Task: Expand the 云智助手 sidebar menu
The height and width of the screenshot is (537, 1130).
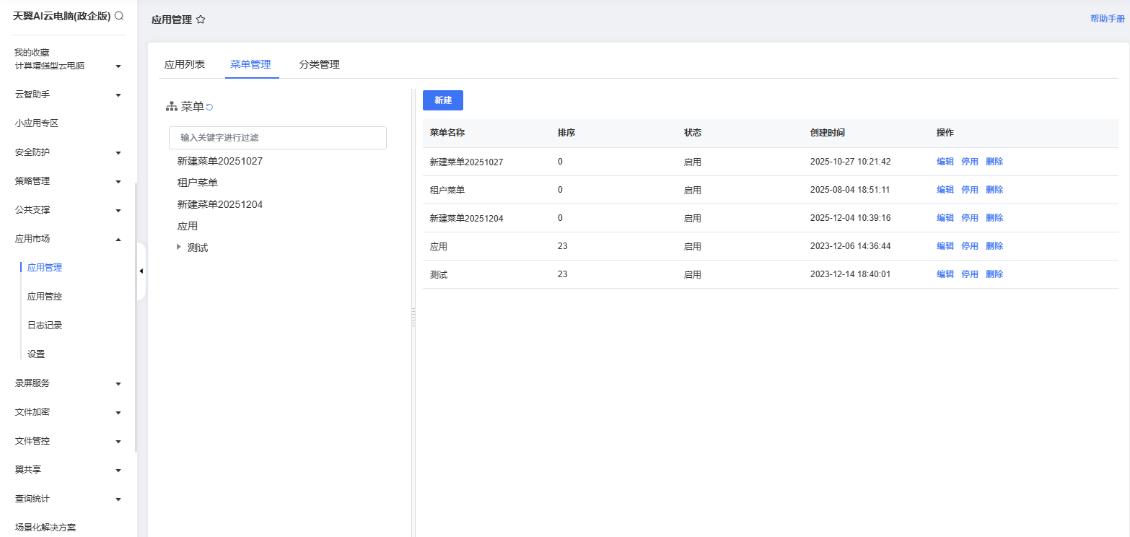Action: [118, 95]
